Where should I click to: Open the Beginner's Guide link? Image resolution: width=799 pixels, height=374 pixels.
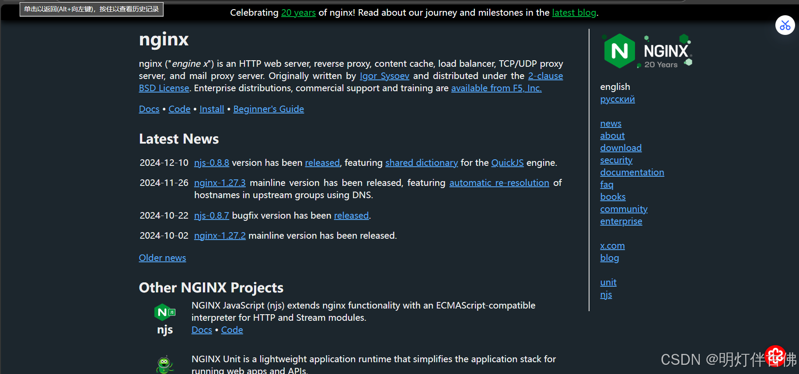click(x=269, y=109)
